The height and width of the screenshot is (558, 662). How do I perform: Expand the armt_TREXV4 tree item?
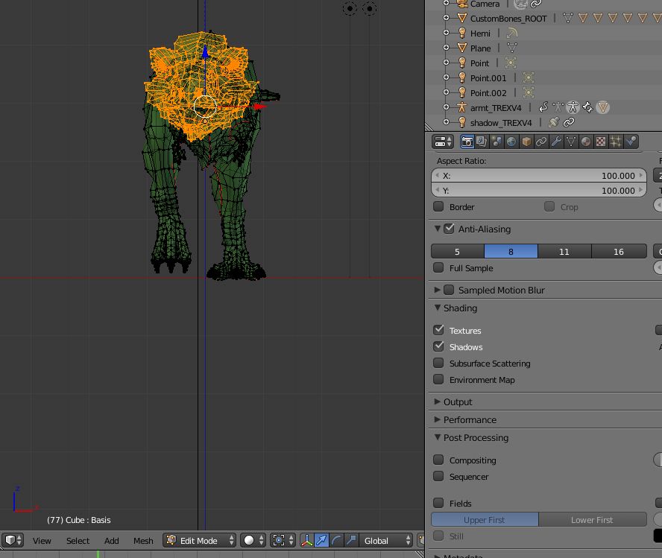[447, 108]
